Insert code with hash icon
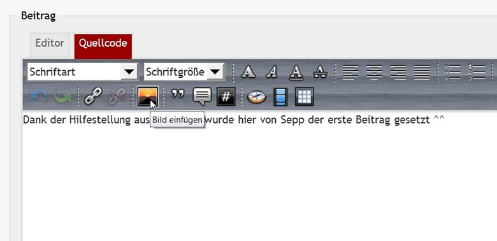 [x=226, y=97]
